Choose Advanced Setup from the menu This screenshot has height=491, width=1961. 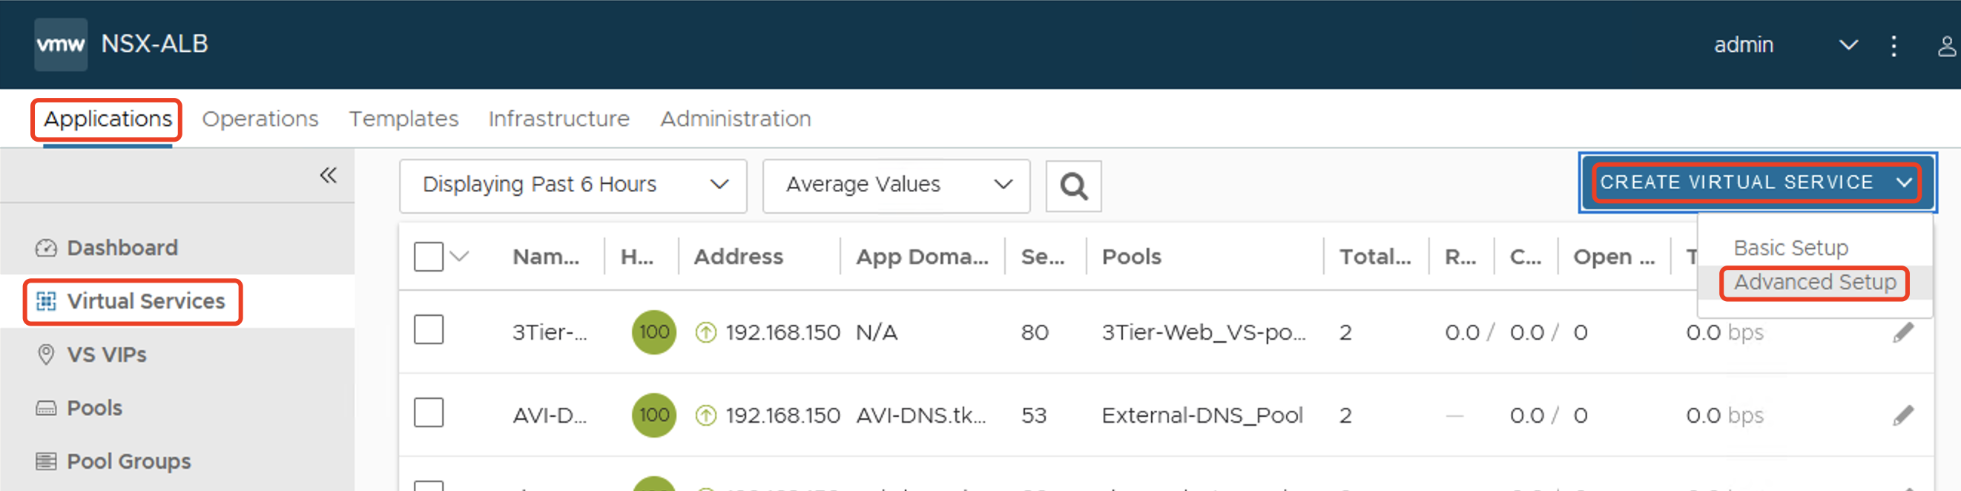(x=1815, y=283)
